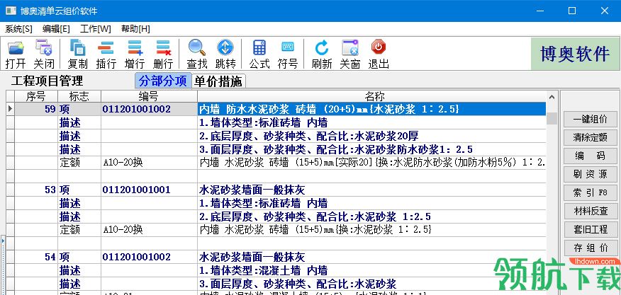Add a row with 增行

tap(135, 54)
